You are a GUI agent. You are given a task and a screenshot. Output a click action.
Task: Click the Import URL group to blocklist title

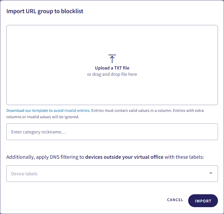click(x=45, y=11)
